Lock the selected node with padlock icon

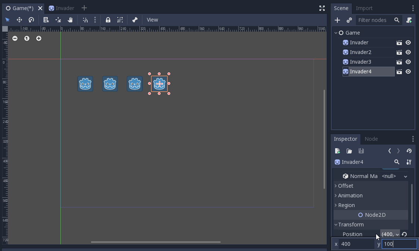tap(108, 20)
